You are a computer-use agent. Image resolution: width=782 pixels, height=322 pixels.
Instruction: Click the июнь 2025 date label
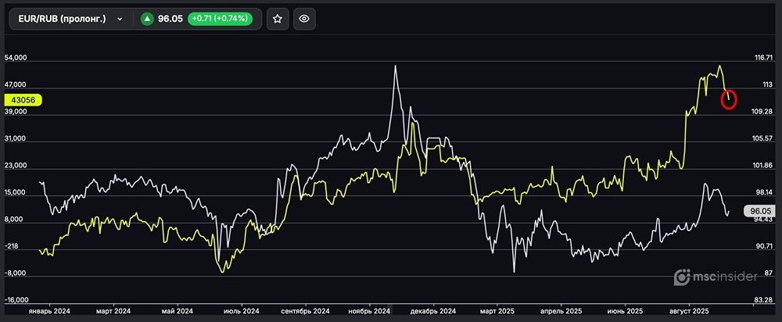click(x=625, y=311)
